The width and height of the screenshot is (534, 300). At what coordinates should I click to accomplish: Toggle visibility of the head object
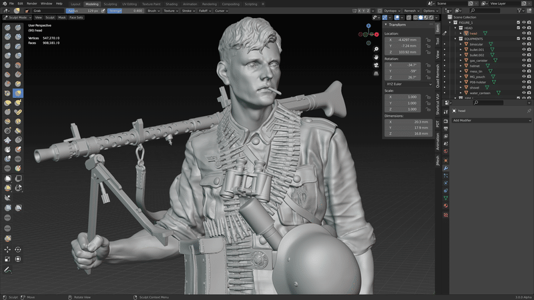coord(524,33)
